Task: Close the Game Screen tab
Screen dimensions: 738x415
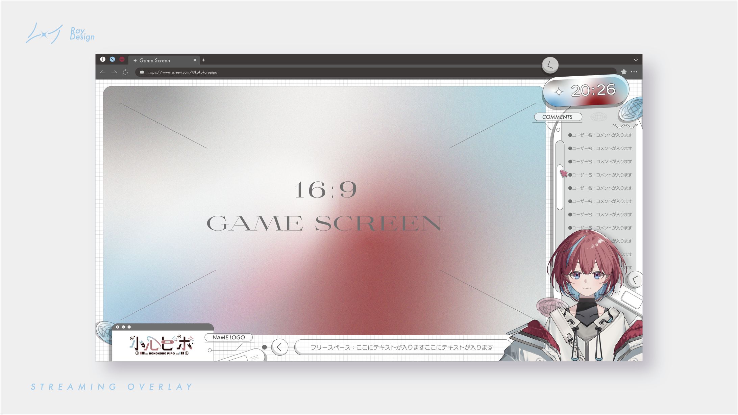Action: tap(195, 60)
